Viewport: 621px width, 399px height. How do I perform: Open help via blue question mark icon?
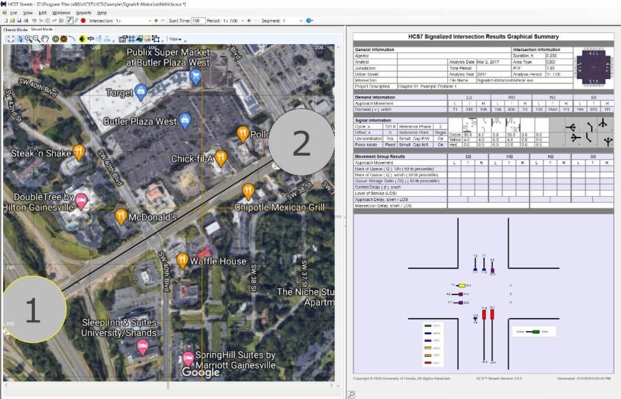point(309,21)
